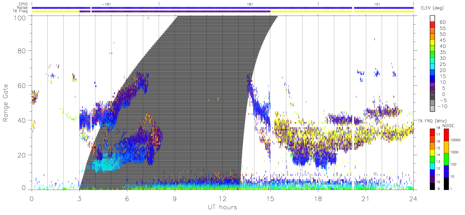Click the x-axis tick label '24'
Viewport: 465px width, 215px height.
[413, 198]
